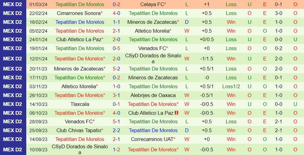The height and width of the screenshot is (155, 304).
Task: Click the Correcaminos UAT team name
Action: tap(152, 139)
